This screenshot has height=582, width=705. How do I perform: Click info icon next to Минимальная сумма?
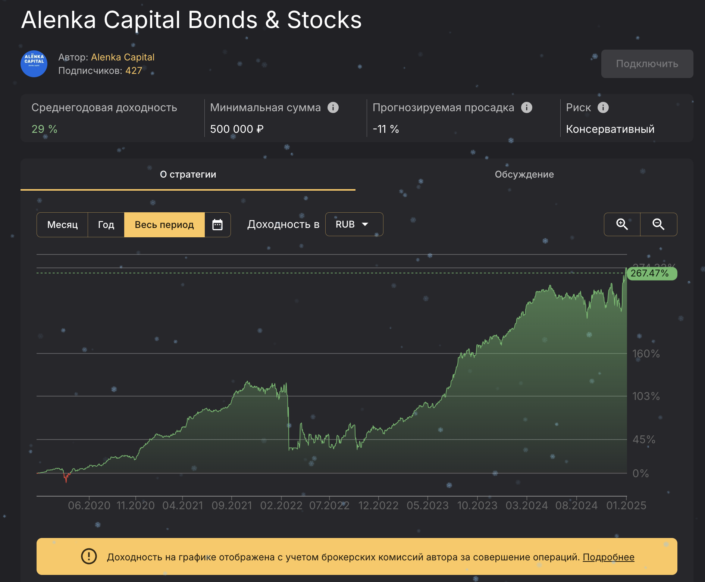pyautogui.click(x=333, y=107)
